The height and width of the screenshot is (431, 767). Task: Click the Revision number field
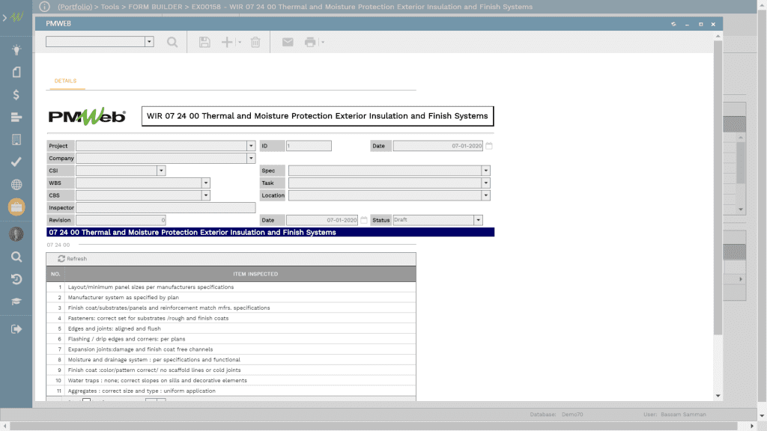121,220
